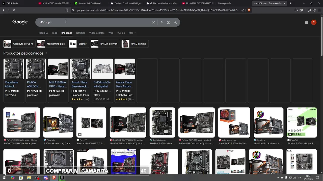Open Gigabyte B450M H image result
323x181 pixels.
(x=58, y=122)
